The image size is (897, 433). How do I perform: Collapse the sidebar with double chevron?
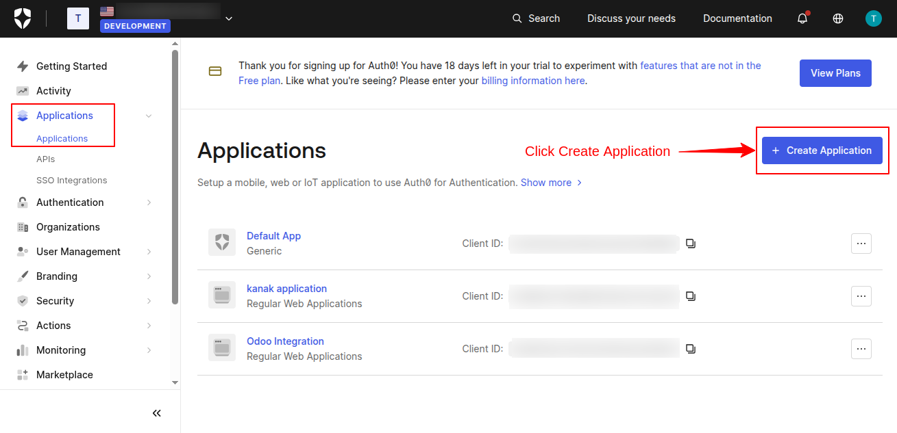point(157,413)
